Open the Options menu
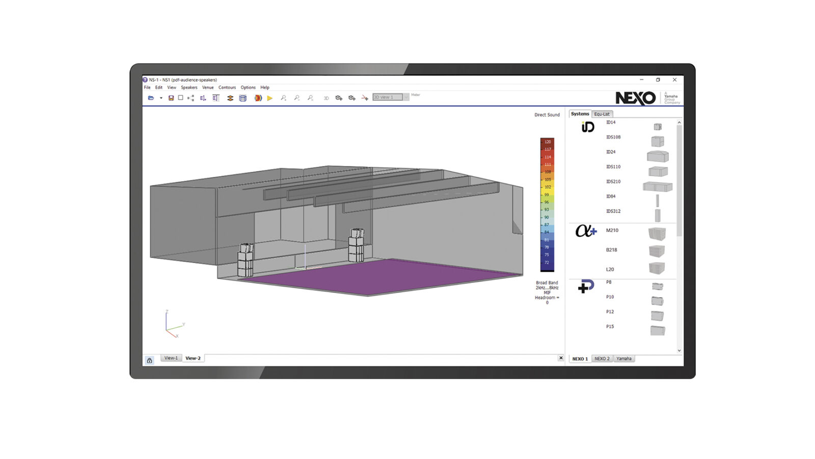This screenshot has width=815, height=459. tap(248, 88)
